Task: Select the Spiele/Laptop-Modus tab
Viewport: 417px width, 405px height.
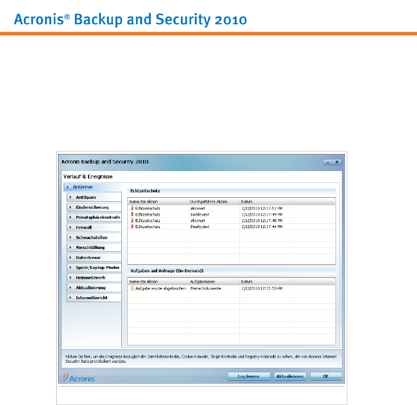Action: point(94,267)
